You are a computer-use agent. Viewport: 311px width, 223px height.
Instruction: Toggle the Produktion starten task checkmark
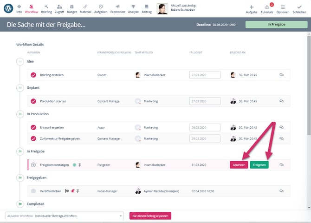pos(33,101)
